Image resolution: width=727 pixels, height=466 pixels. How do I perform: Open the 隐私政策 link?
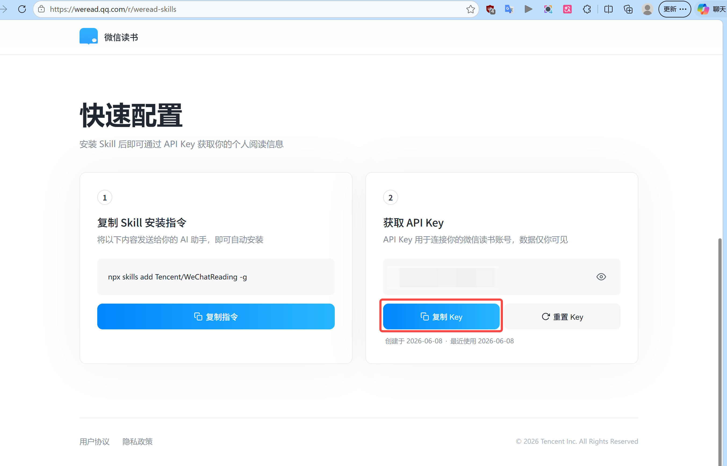coord(138,442)
